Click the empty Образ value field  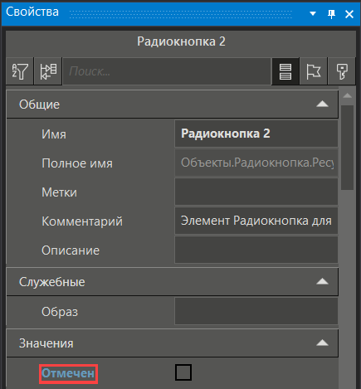click(x=256, y=311)
